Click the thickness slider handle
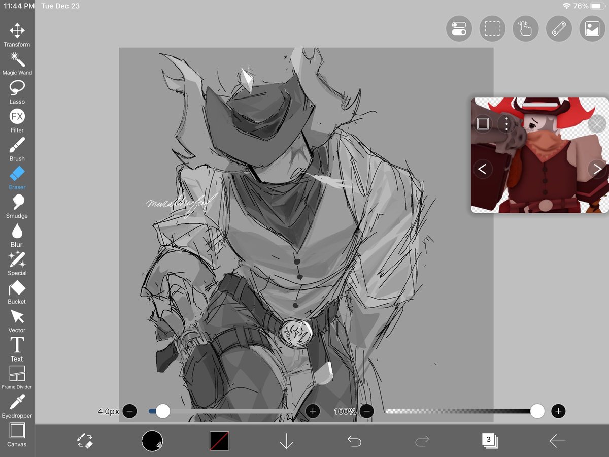Viewport: 609px width, 457px height. coord(163,411)
